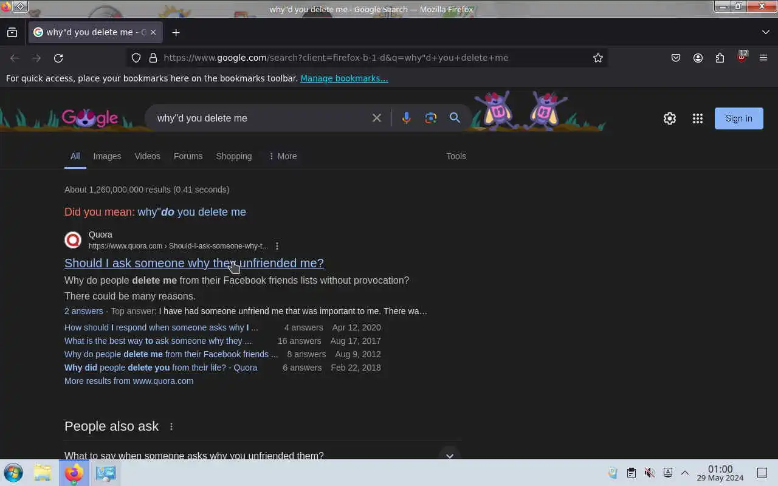Go forward one page
The height and width of the screenshot is (486, 778).
tap(36, 58)
